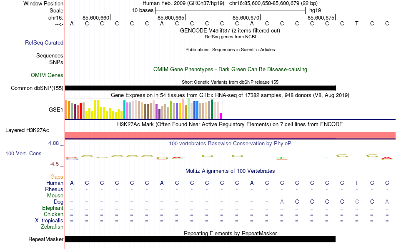Open the OMIM Genes track label
This screenshot has width=396, height=249.
click(x=47, y=75)
